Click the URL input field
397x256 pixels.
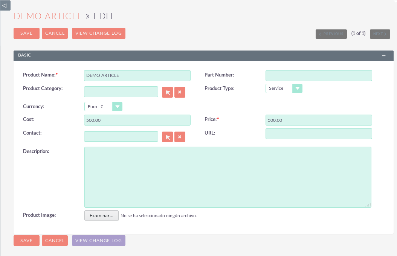(319, 133)
